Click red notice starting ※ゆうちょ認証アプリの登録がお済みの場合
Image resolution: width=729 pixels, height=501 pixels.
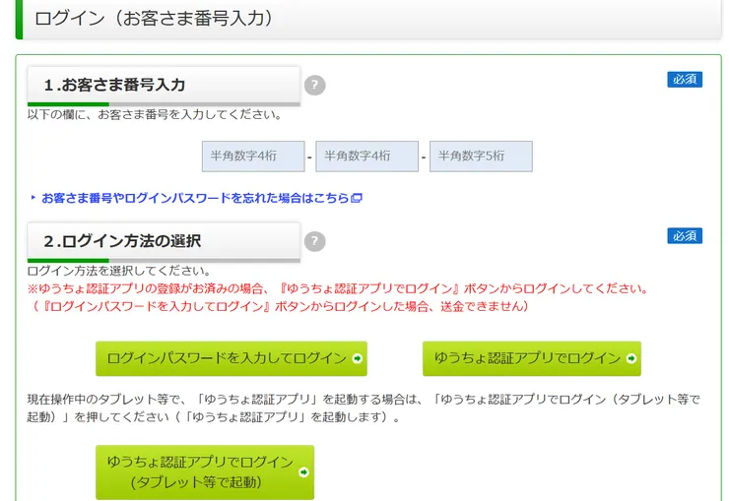[x=338, y=288]
